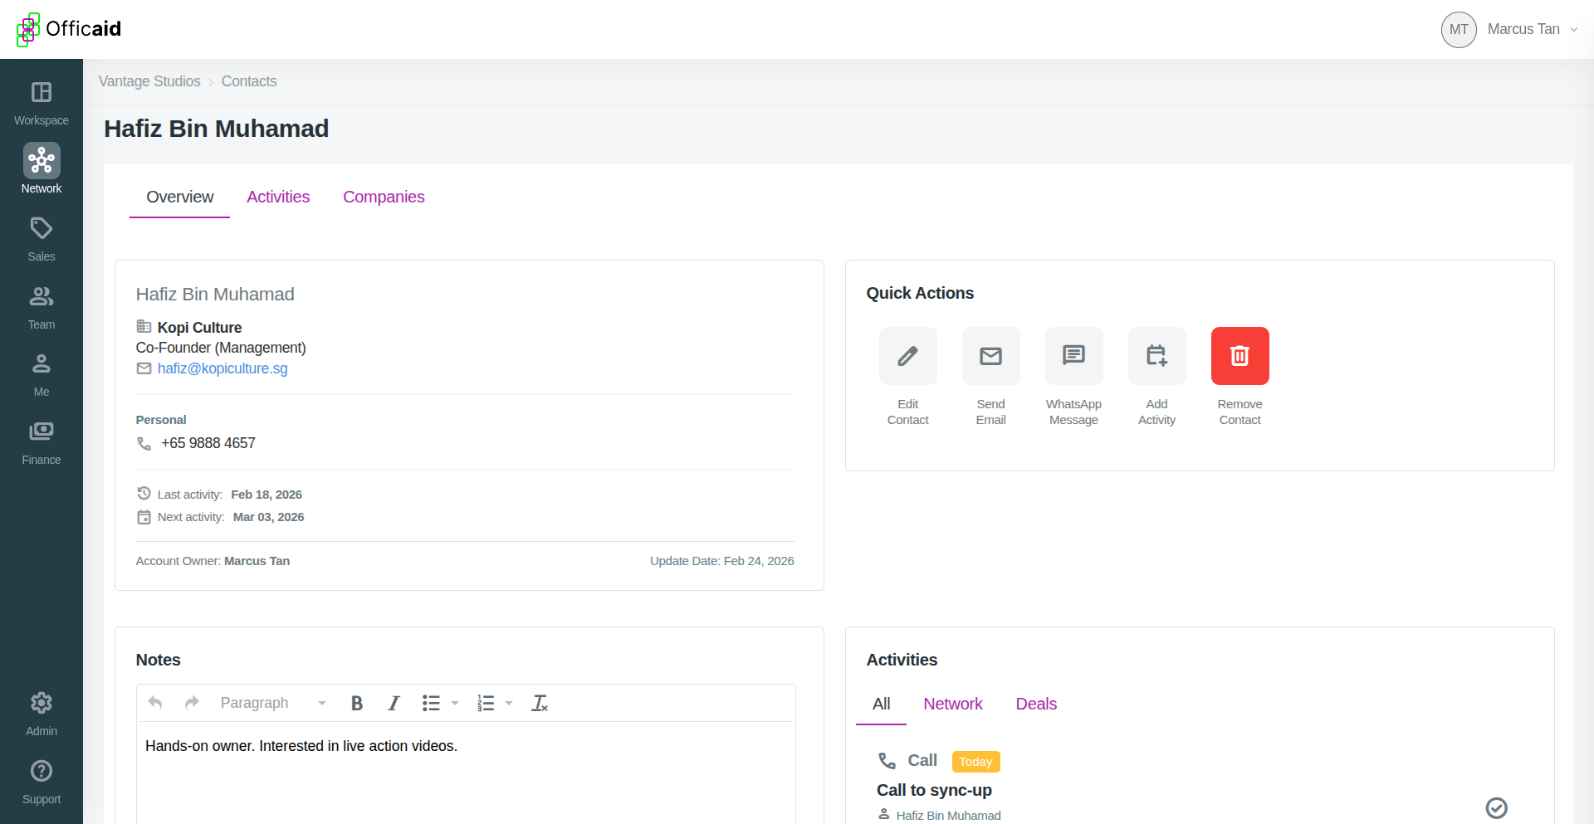Navigate to Vantage Studios via breadcrumb
The width and height of the screenshot is (1594, 824).
click(149, 81)
